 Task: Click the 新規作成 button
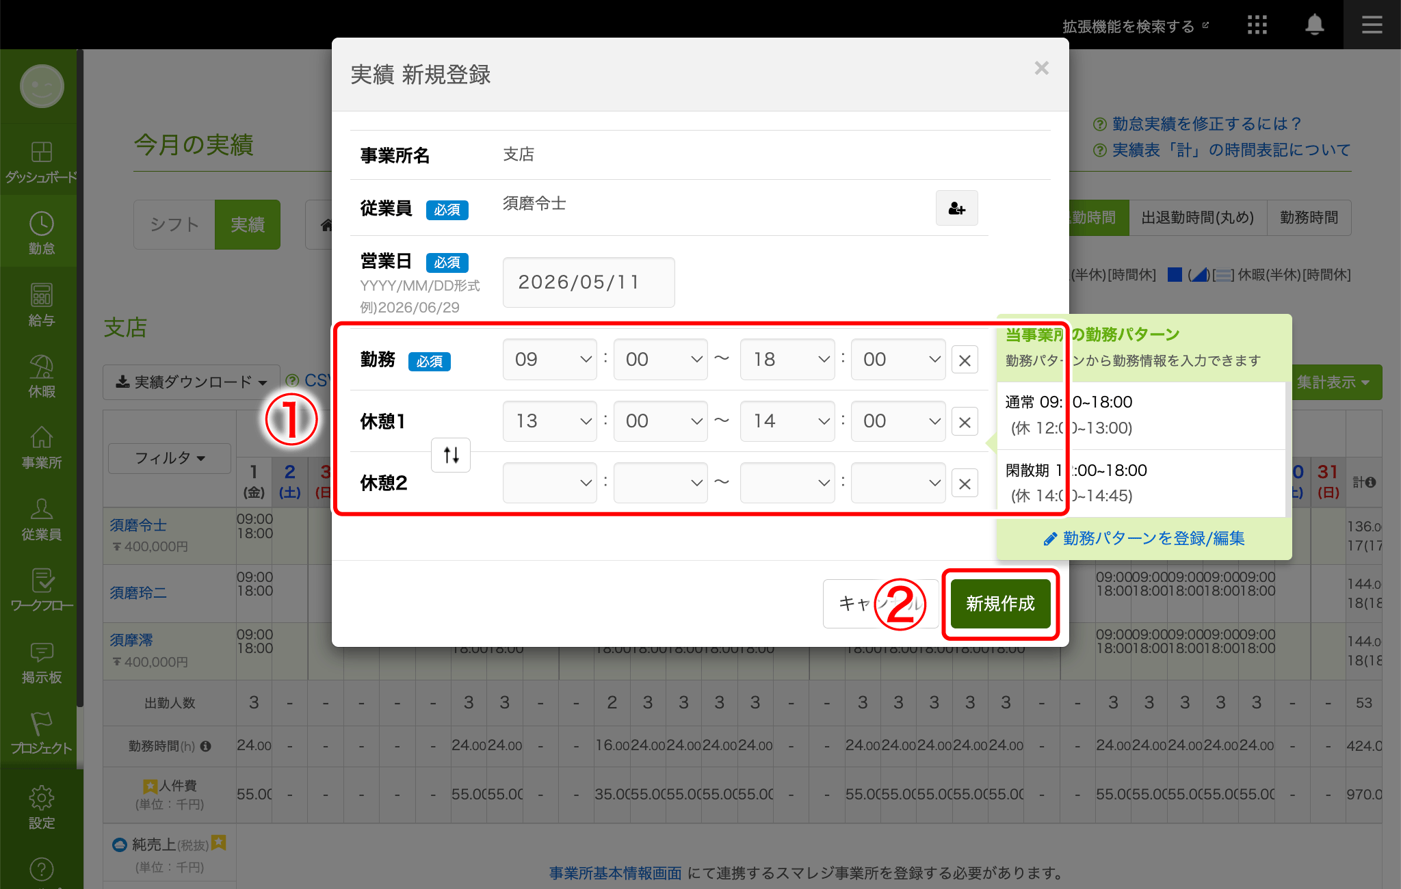point(1000,604)
